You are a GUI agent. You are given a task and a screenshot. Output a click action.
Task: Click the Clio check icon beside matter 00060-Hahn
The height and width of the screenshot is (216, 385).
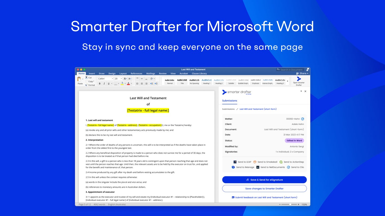coord(302,119)
